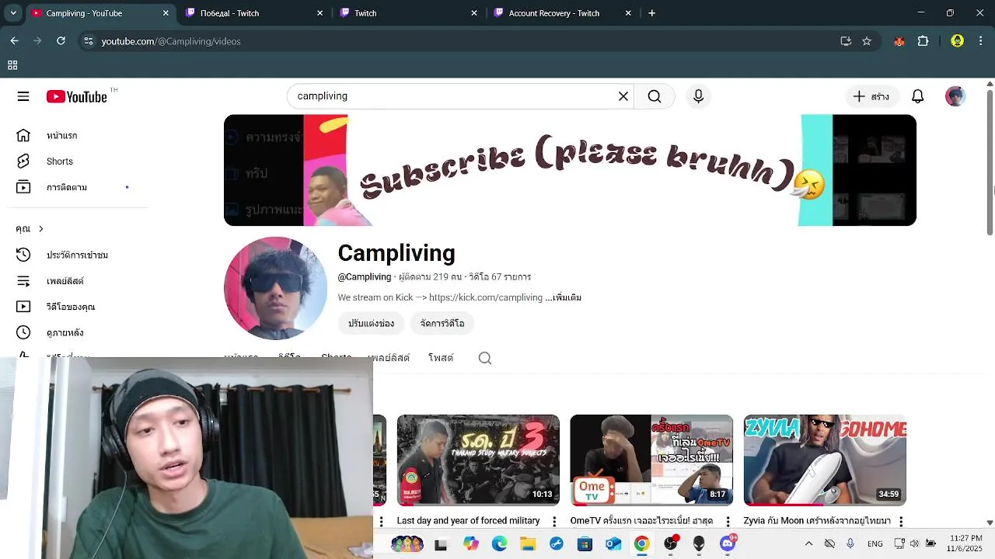View site information icon in address bar
This screenshot has width=995, height=559.
(x=89, y=41)
